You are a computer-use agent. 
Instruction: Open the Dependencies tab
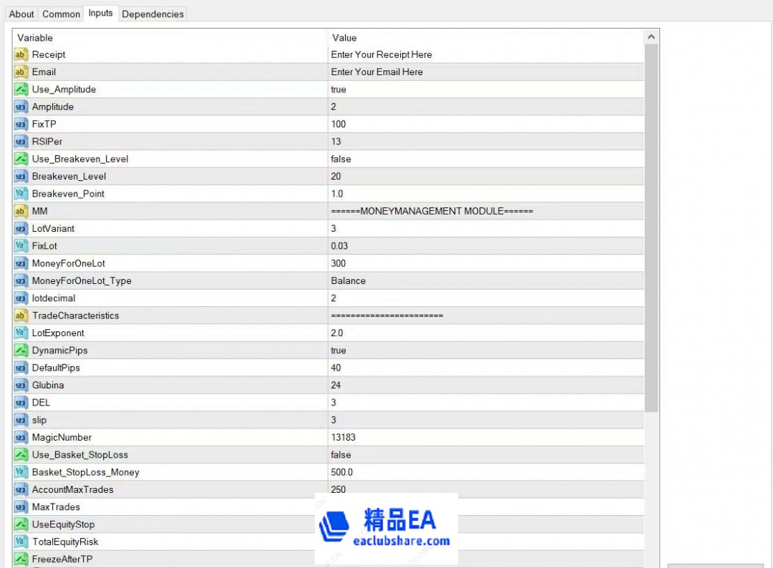pos(152,14)
